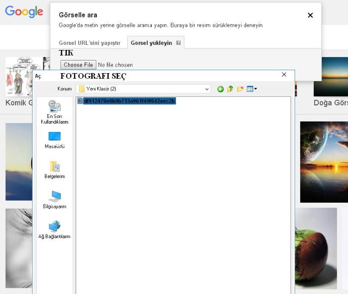Open the sky horizon image on left

(19, 162)
